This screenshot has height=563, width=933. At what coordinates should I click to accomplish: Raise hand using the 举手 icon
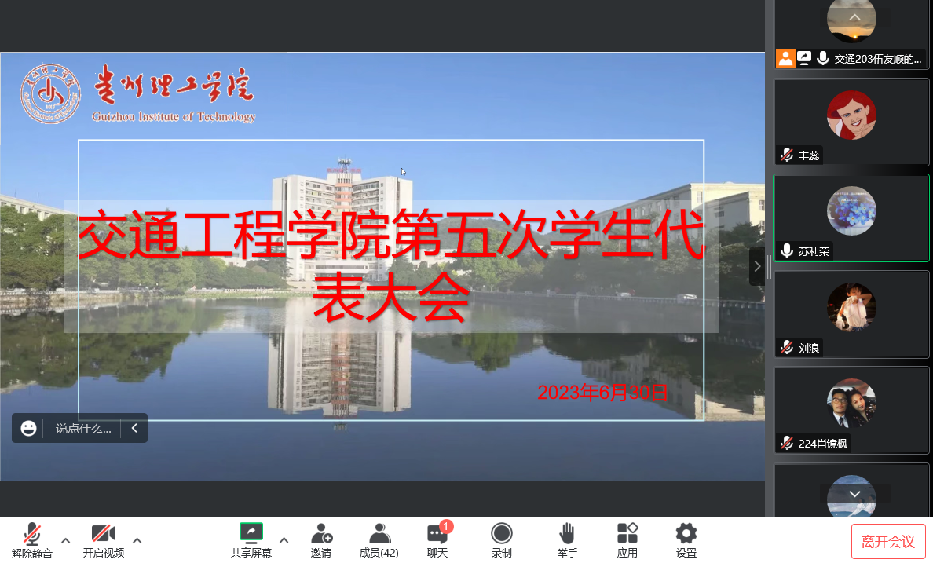click(567, 535)
